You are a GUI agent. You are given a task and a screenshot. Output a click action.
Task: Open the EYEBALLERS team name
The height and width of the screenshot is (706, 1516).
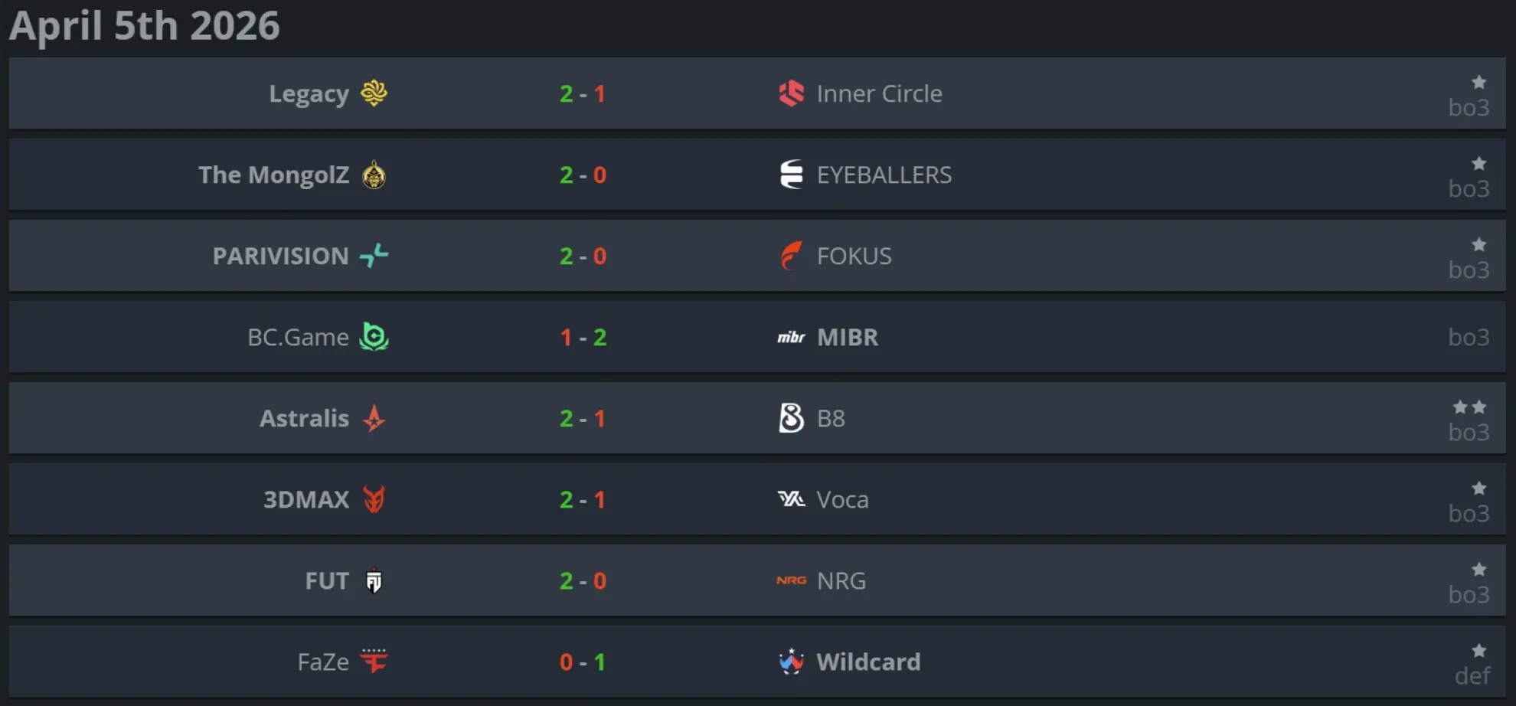[884, 175]
